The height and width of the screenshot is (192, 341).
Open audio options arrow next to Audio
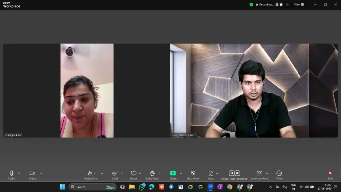pos(19,173)
